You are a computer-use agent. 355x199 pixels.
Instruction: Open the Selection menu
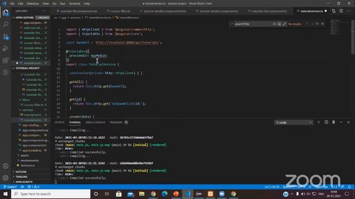point(33,4)
